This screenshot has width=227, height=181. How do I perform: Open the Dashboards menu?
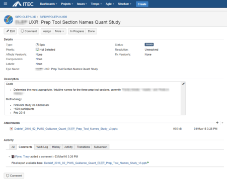point(48,4)
